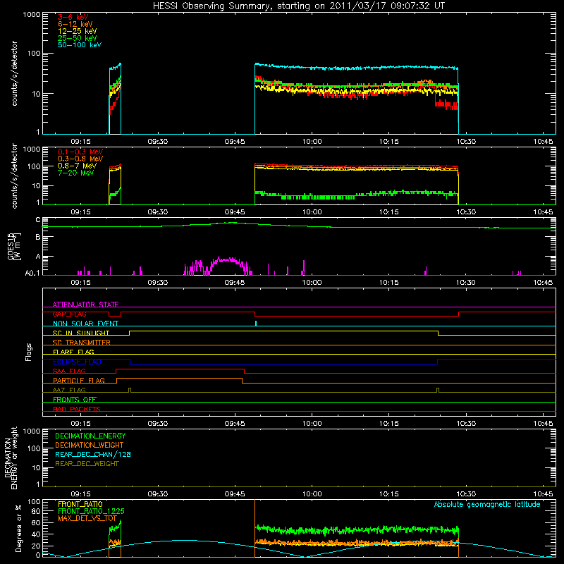This screenshot has height=564, width=564.
Task: Click the 0.3-0.8 MeV legend entry
Action: (x=80, y=159)
